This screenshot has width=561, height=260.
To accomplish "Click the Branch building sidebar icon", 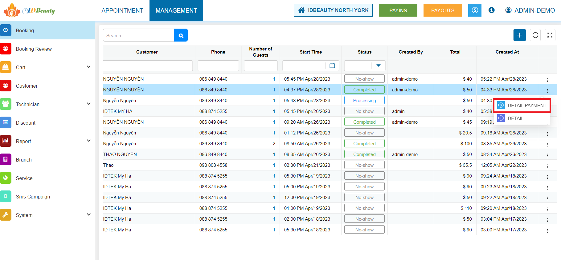I will click(x=6, y=159).
